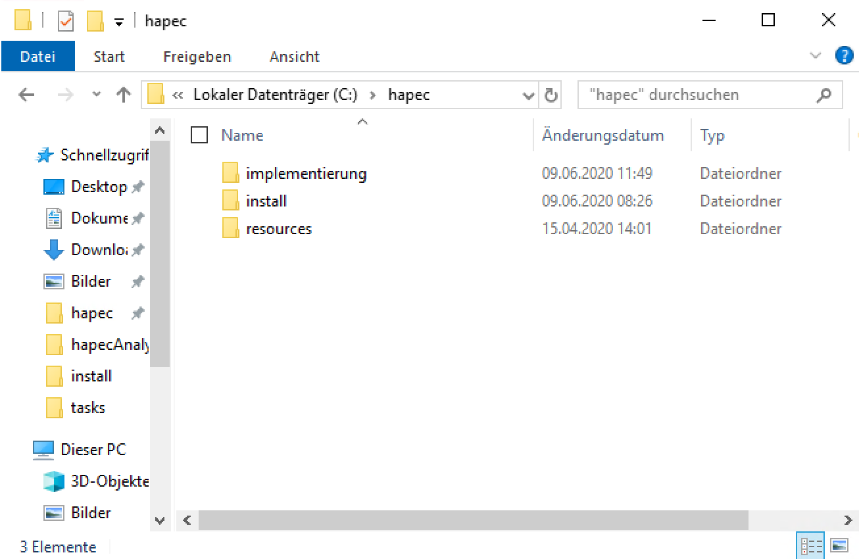Click the refresh button beside address bar
This screenshot has height=559, width=859.
551,95
